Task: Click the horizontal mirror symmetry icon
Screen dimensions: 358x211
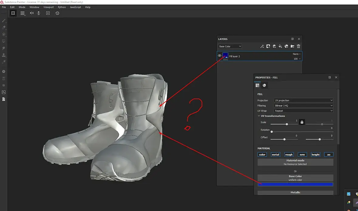Action: (32, 13)
